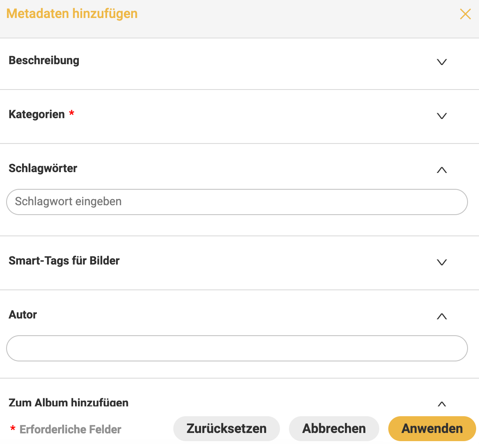479x444 pixels.
Task: Click the Smart-Tags für Bilder heading
Action: (x=64, y=261)
